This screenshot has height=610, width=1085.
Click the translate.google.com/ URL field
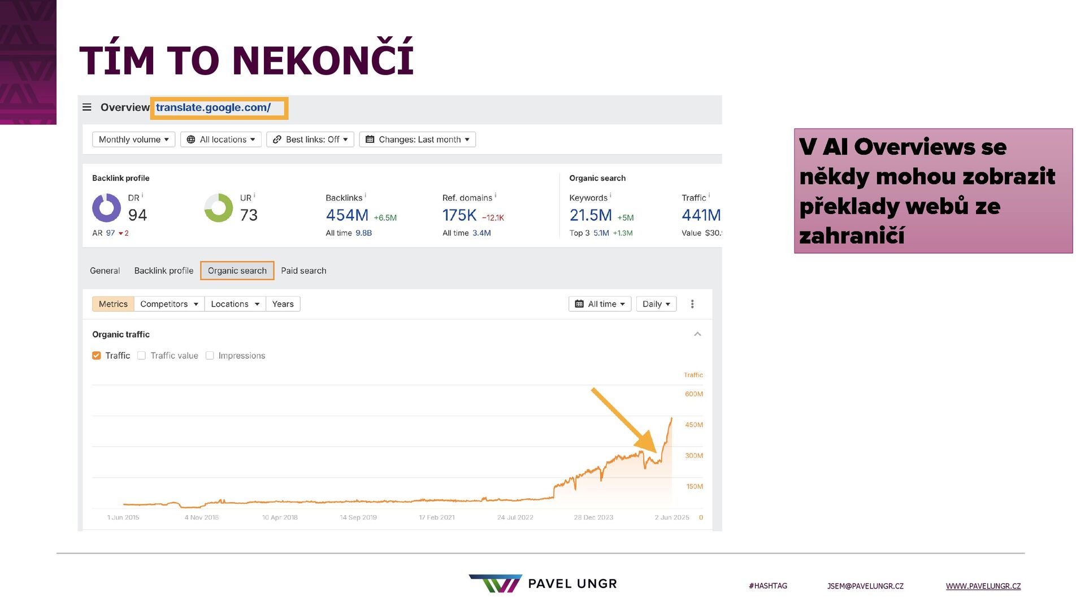coord(219,108)
